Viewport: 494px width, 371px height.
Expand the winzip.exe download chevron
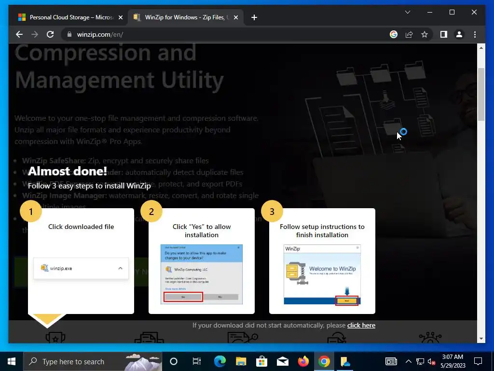[x=120, y=268]
